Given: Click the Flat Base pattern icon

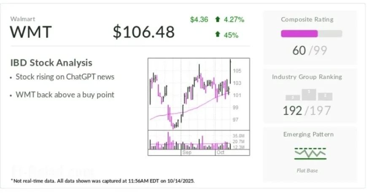Looking at the screenshot, I should 310,153.
